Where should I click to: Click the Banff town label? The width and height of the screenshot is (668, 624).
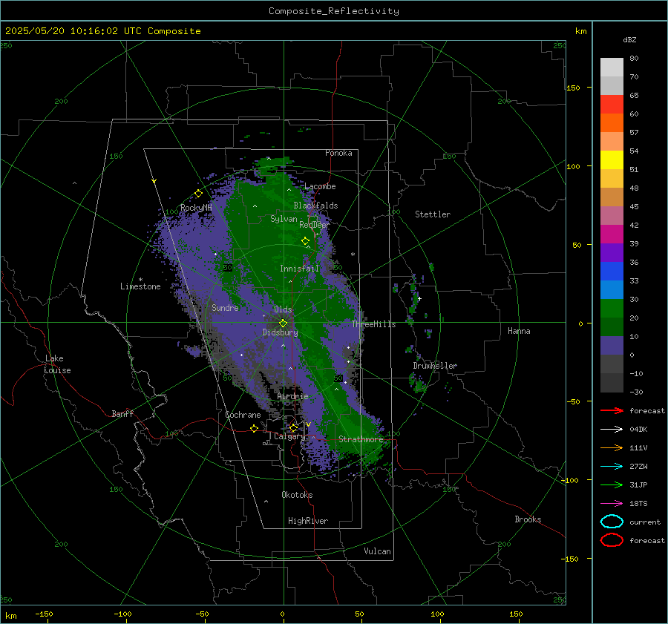[x=122, y=413]
